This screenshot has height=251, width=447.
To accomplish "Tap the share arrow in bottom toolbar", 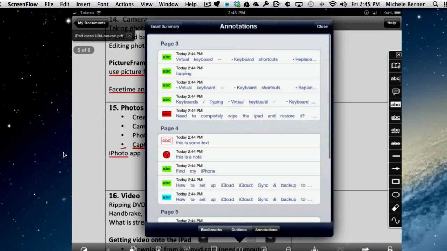I will 365,249.
